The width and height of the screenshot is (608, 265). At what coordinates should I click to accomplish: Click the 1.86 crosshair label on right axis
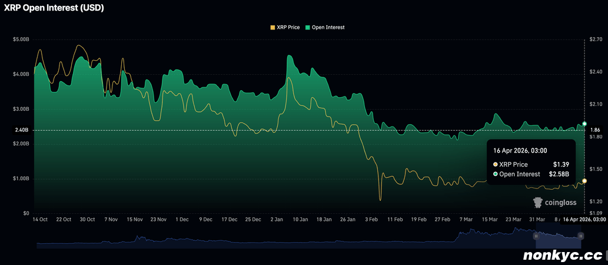[595, 130]
